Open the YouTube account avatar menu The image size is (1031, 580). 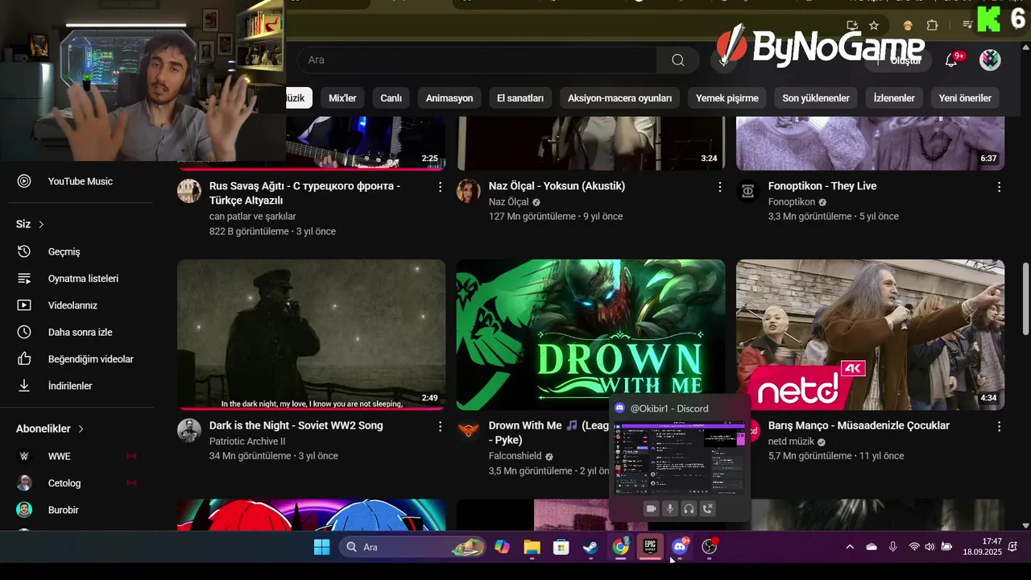[x=990, y=60]
